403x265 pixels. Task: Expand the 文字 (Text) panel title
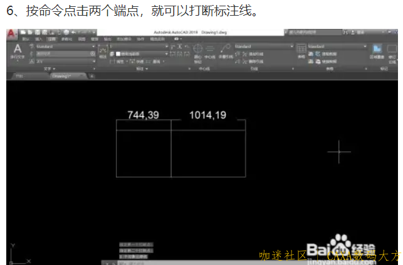(50, 68)
